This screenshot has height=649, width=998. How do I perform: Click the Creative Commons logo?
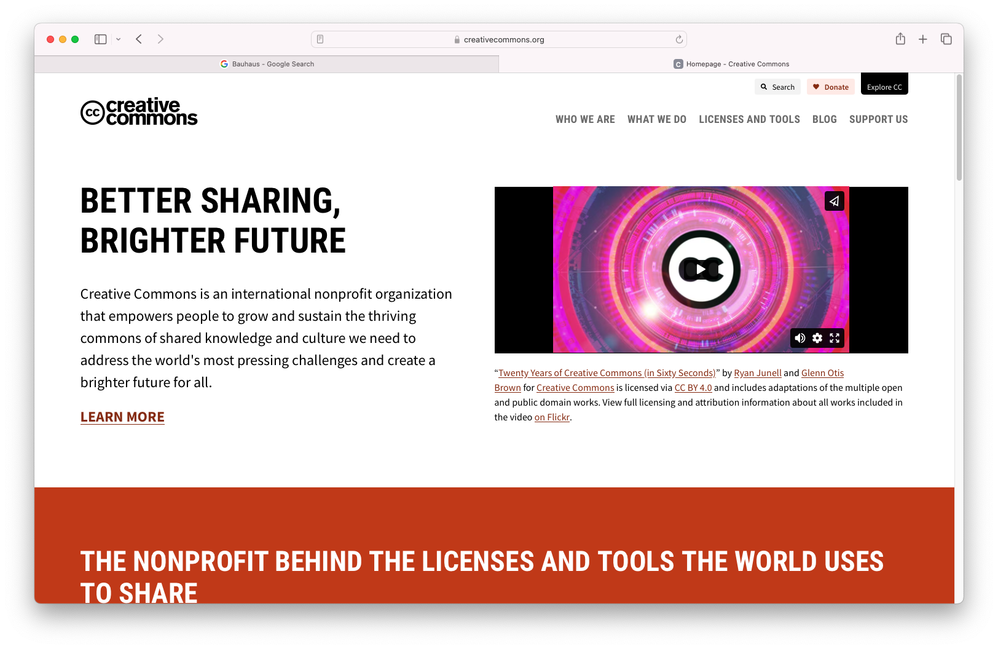pyautogui.click(x=139, y=111)
